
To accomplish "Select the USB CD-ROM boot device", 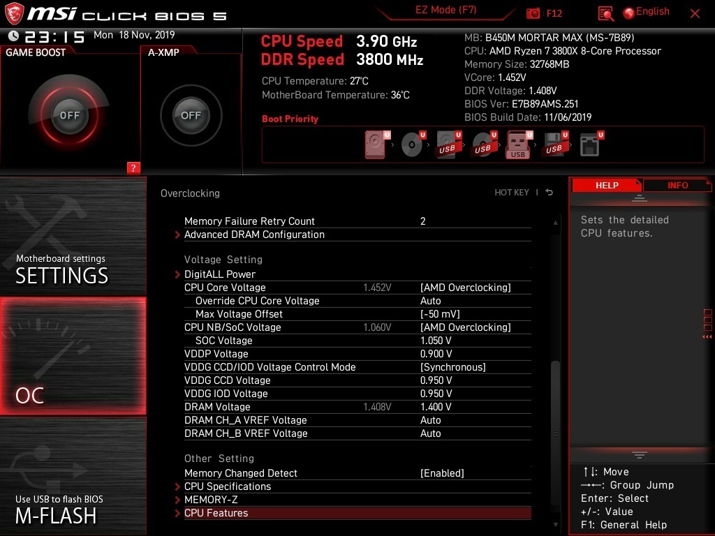I will pyautogui.click(x=484, y=144).
